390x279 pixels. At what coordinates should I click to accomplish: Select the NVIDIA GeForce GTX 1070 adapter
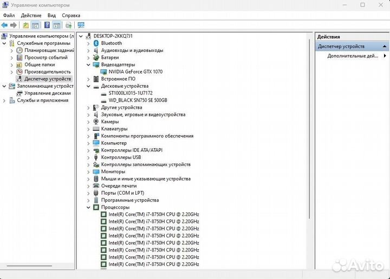135,72
